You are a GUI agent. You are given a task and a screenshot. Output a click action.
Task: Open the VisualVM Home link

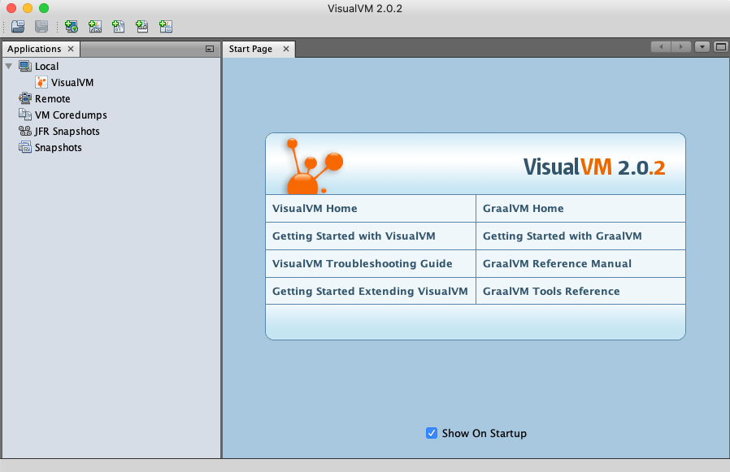(x=315, y=209)
